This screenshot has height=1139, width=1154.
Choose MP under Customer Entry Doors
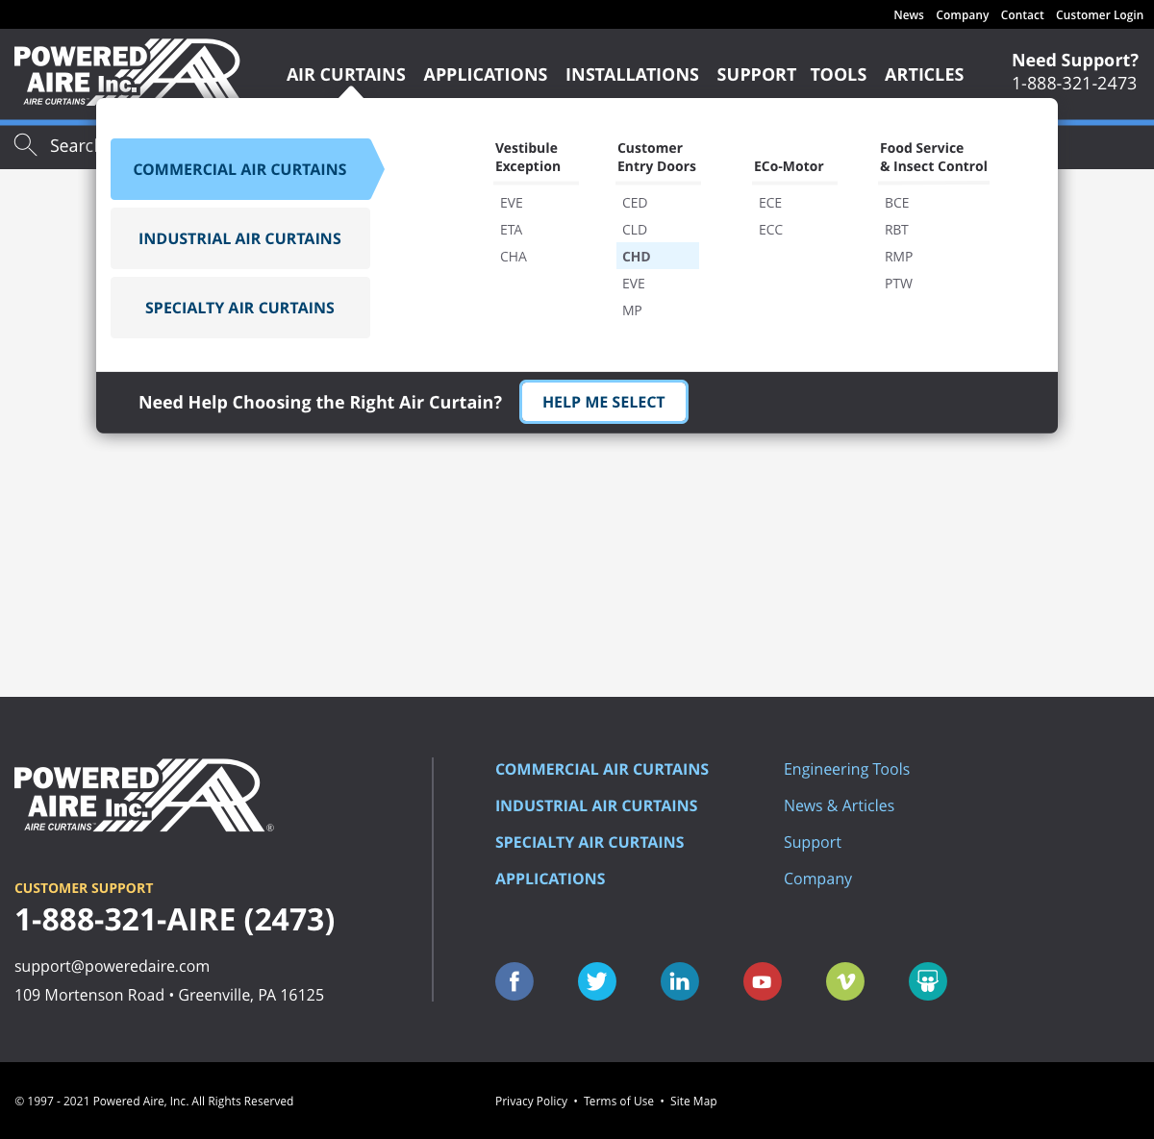632,310
